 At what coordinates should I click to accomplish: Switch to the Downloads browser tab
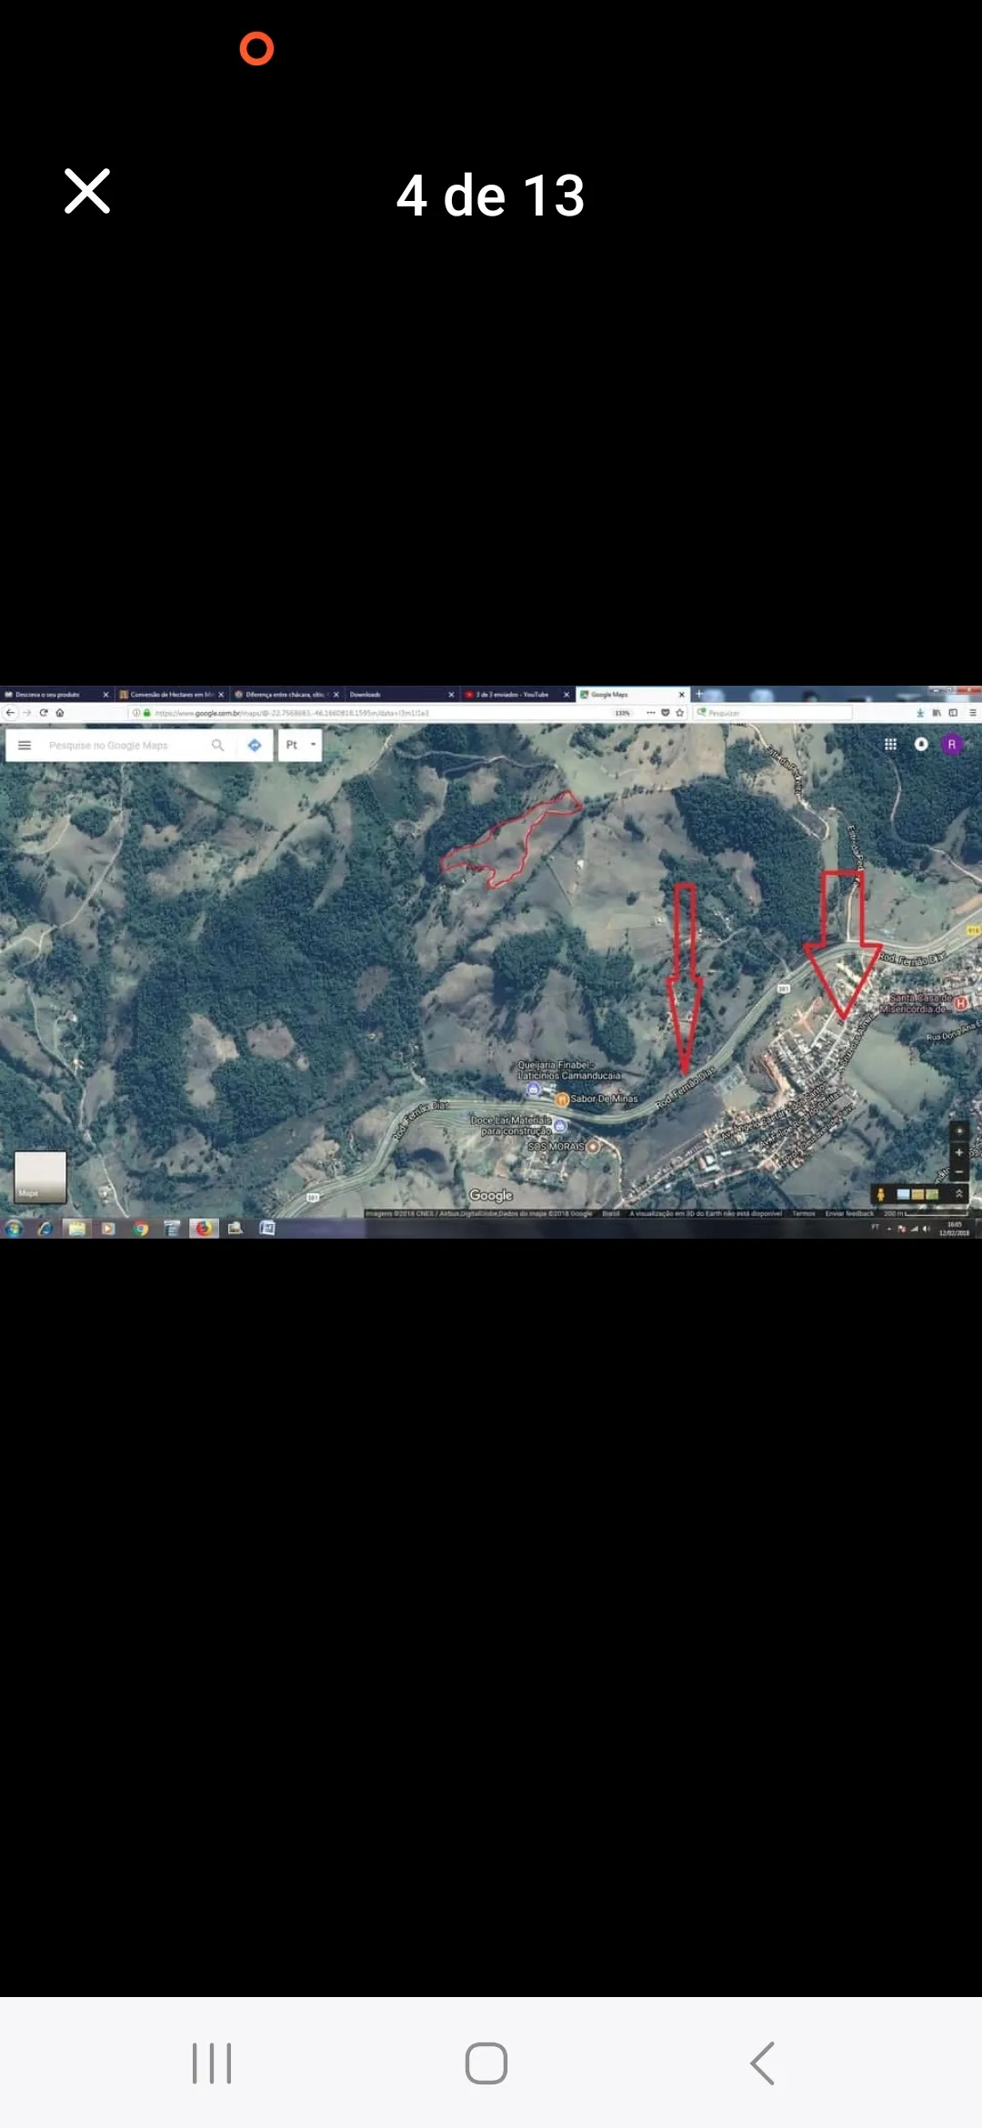click(401, 694)
